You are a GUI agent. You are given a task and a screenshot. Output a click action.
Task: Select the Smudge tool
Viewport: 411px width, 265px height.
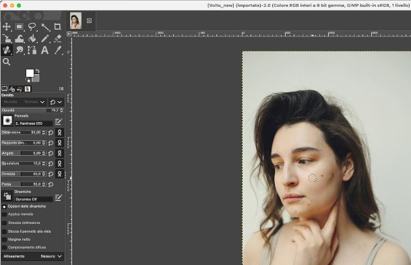pos(19,50)
